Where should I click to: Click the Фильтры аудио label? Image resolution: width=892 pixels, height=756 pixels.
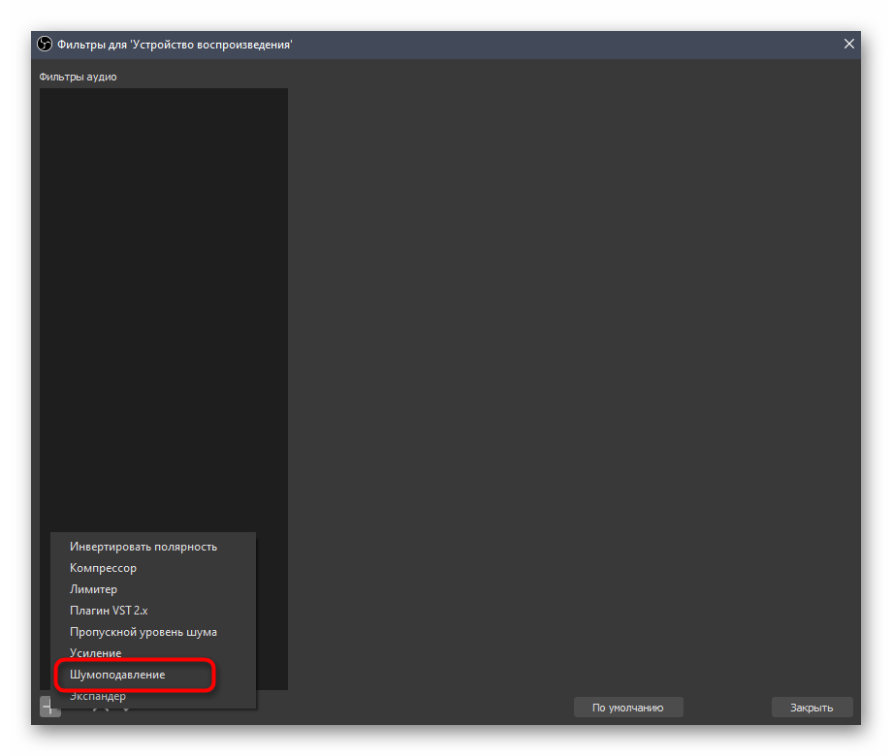click(x=78, y=77)
